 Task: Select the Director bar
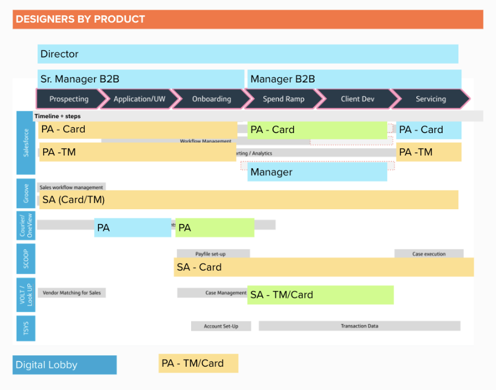tap(247, 54)
